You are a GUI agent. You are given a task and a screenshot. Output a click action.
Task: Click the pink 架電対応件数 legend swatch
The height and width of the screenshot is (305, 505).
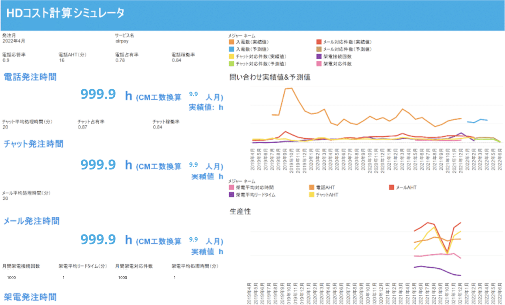(x=319, y=63)
